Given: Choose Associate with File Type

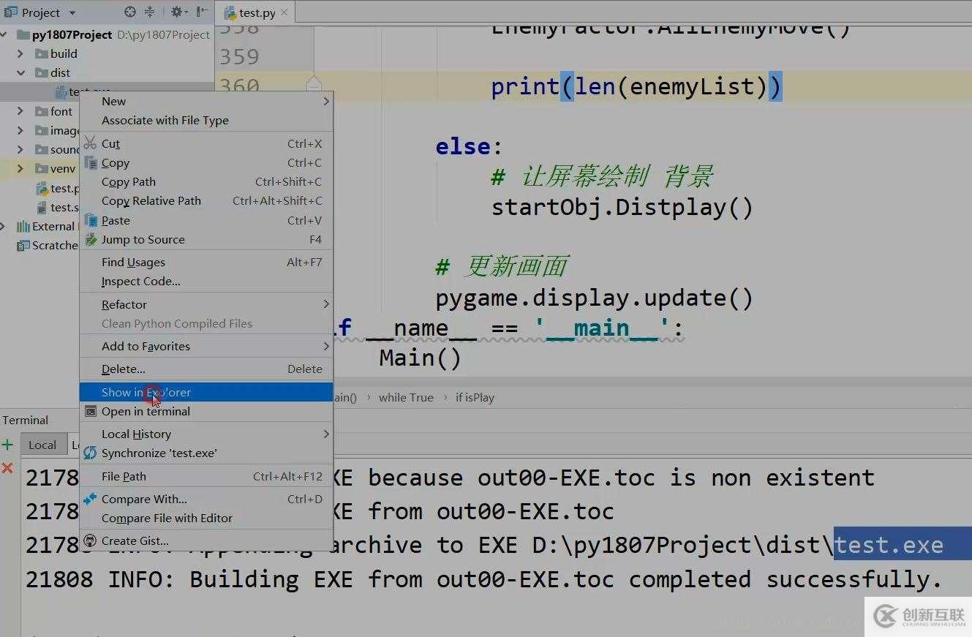Looking at the screenshot, I should click(206, 120).
